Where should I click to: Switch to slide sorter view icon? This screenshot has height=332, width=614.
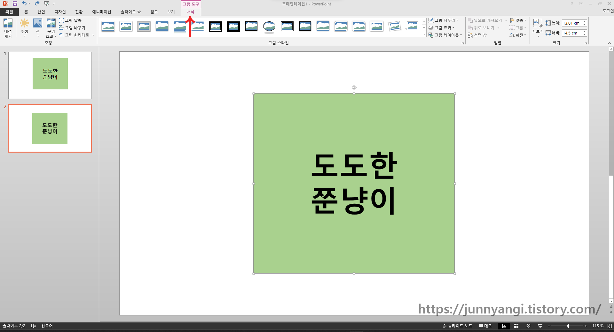[516, 326]
